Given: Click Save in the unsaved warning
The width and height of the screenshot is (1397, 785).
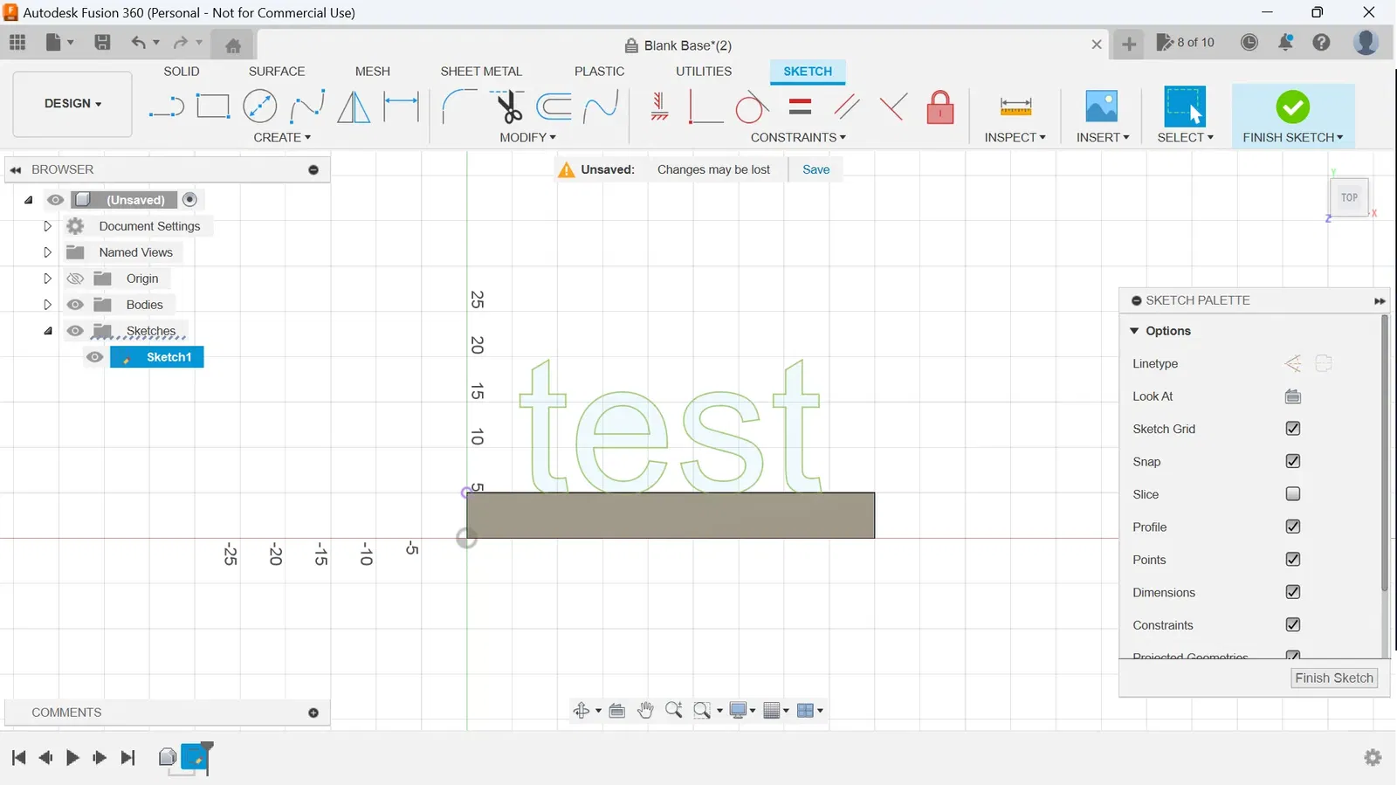Looking at the screenshot, I should pos(815,169).
